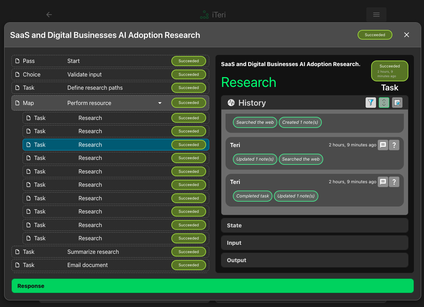Collapse the Perform resource map step

pyautogui.click(x=160, y=103)
